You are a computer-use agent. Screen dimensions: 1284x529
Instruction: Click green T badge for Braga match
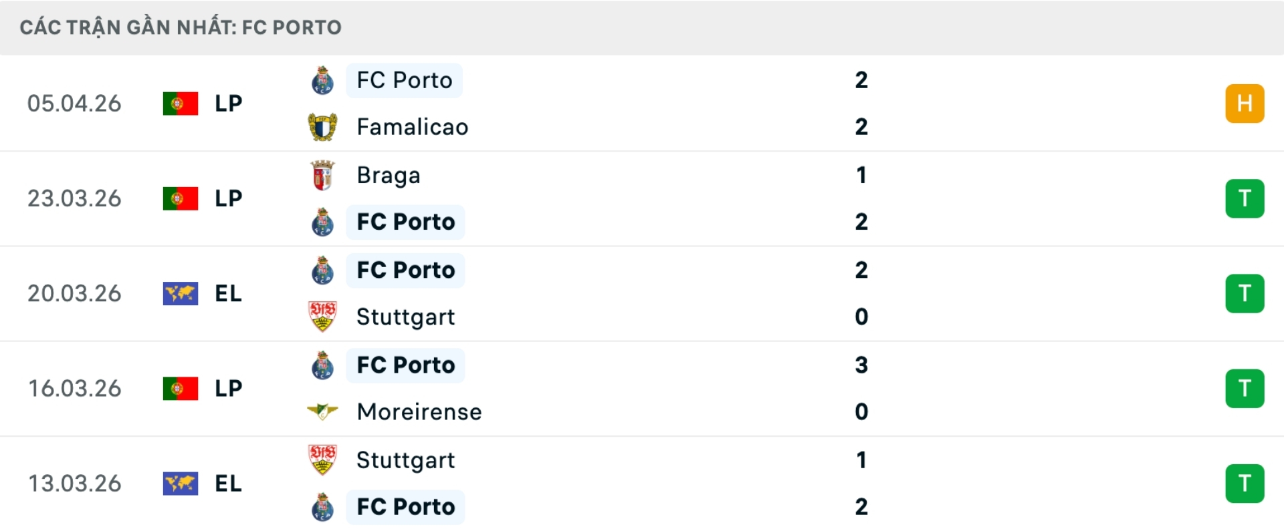pyautogui.click(x=1245, y=198)
